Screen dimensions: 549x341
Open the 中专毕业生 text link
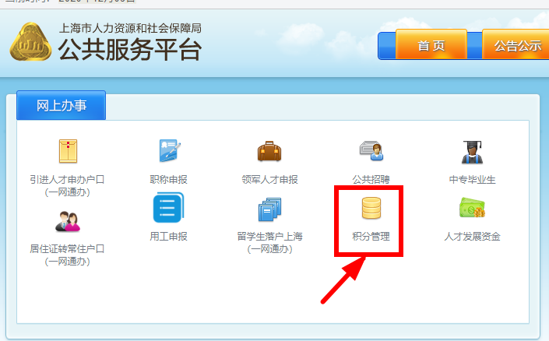(472, 180)
